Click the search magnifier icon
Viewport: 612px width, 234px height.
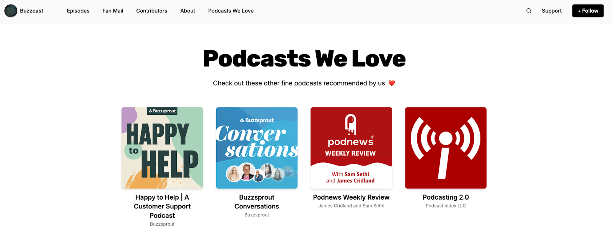[x=529, y=11]
